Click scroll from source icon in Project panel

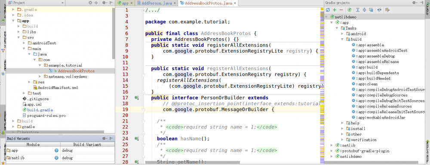coord(90,3)
